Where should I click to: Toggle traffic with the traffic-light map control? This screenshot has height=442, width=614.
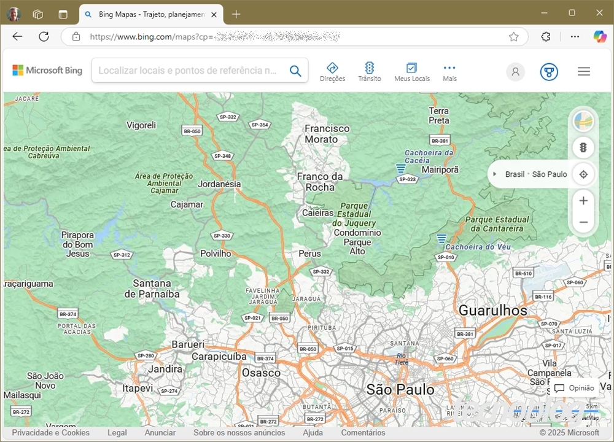[583, 147]
